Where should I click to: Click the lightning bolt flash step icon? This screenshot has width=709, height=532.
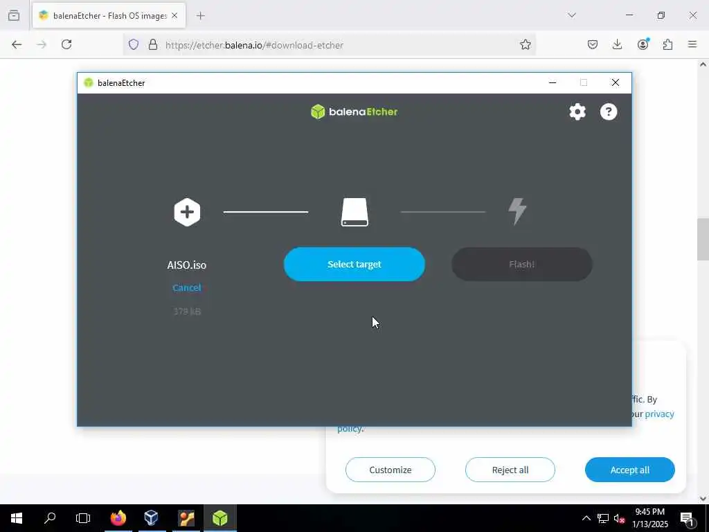(517, 211)
